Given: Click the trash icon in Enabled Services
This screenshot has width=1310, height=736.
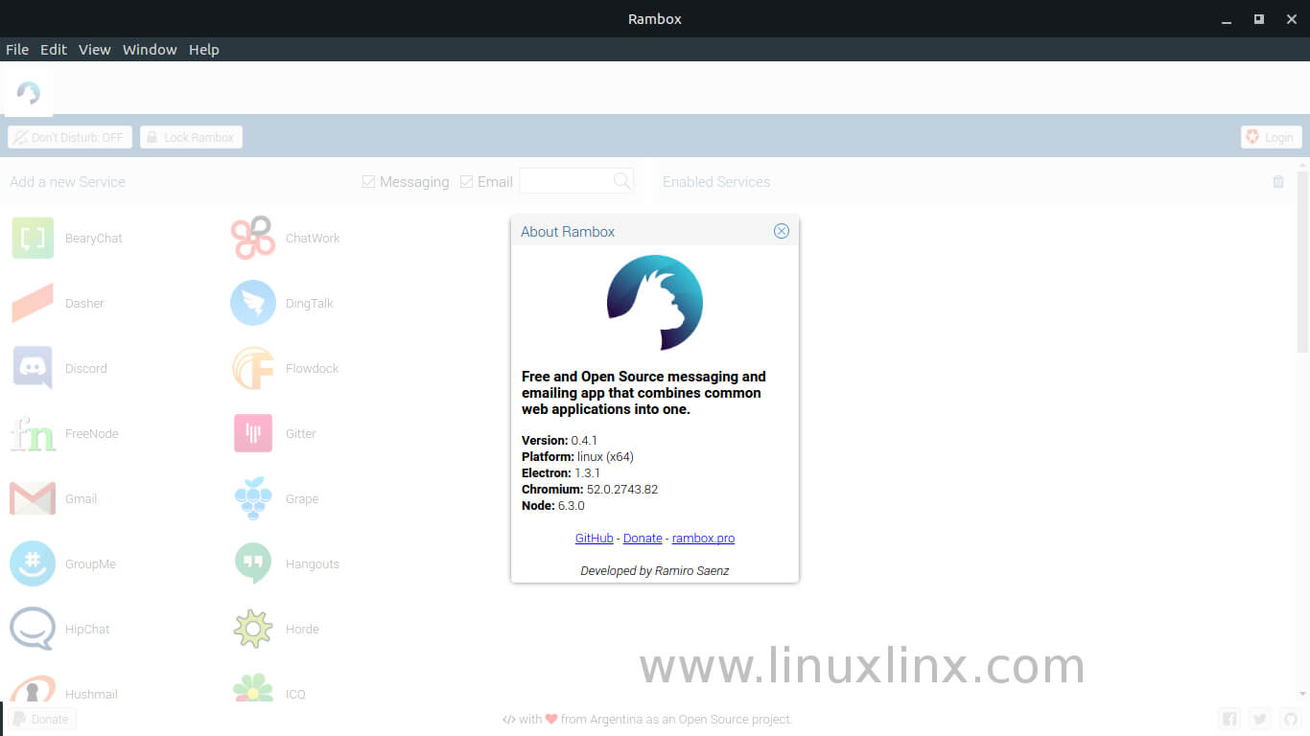Looking at the screenshot, I should pos(1278,181).
